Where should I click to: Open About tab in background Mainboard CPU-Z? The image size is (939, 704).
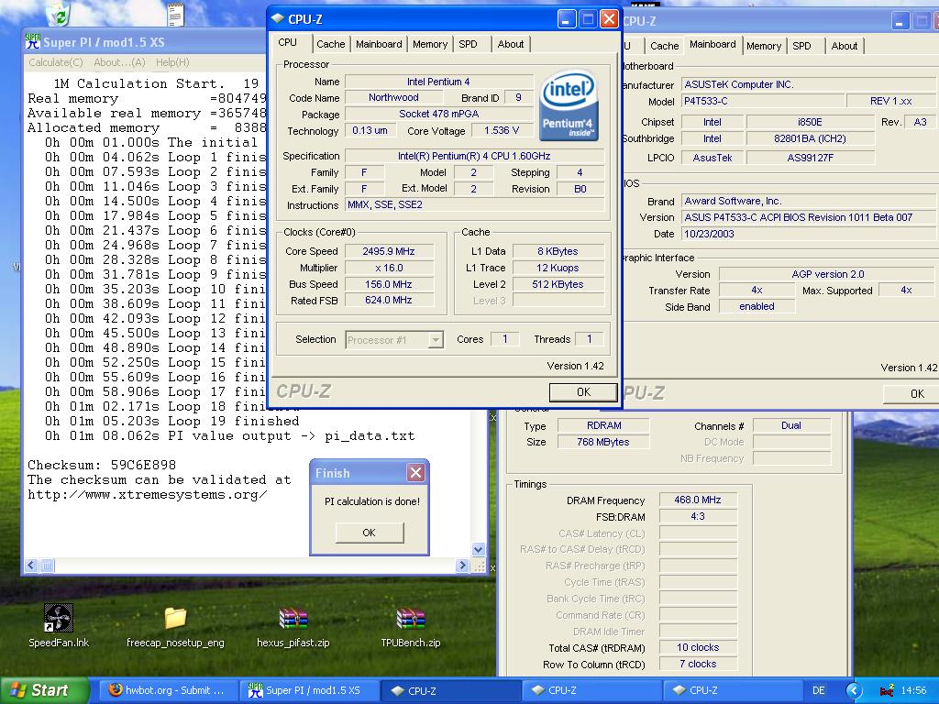[x=845, y=46]
